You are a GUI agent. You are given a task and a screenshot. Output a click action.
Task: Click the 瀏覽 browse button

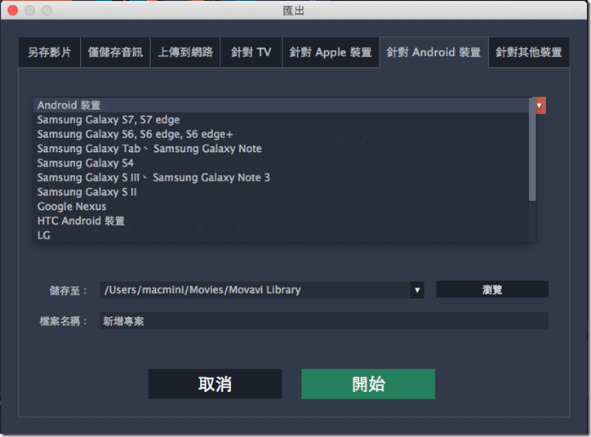(x=492, y=290)
